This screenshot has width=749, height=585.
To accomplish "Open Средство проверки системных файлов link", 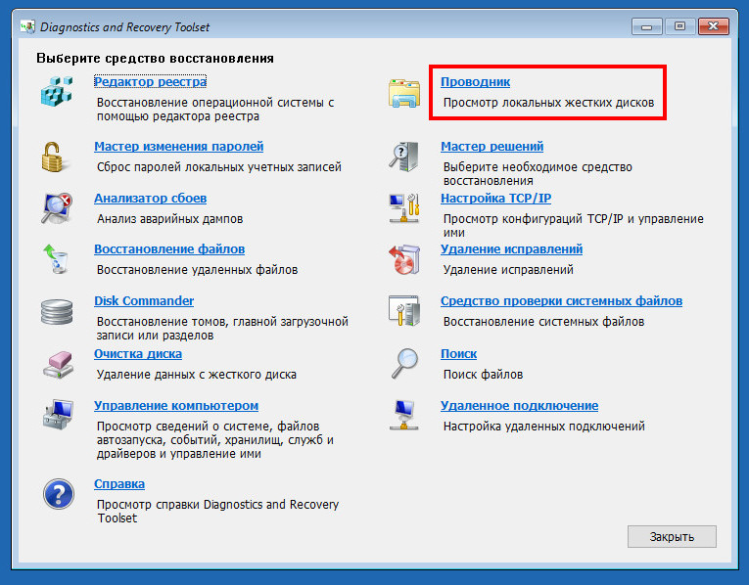I will (x=561, y=300).
